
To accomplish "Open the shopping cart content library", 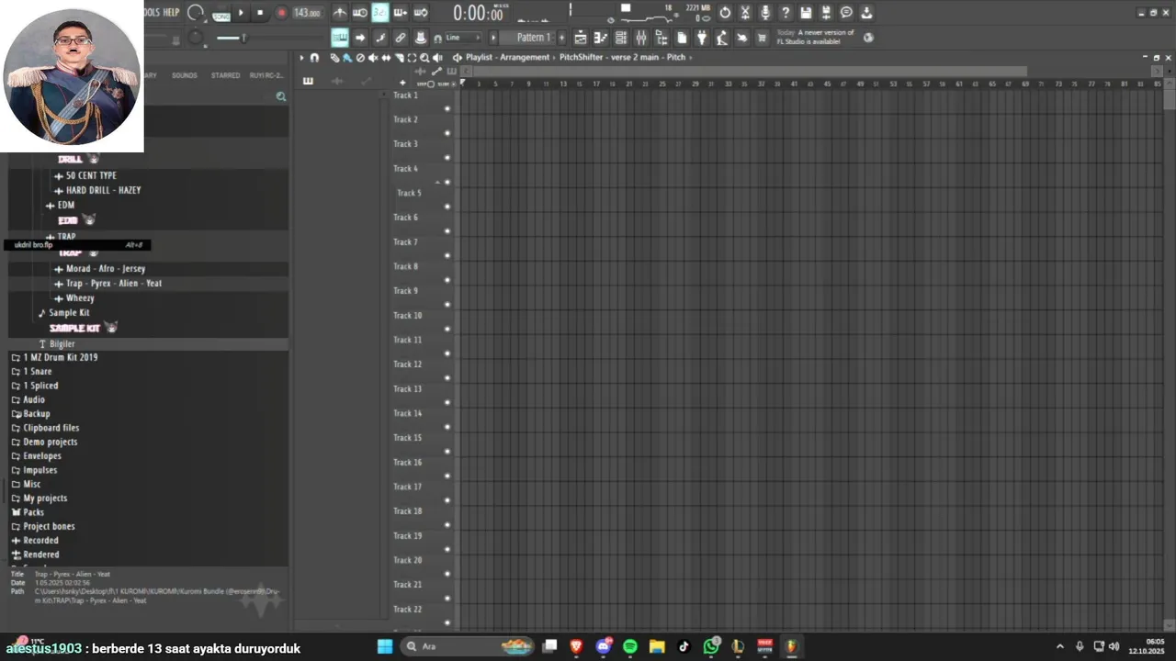I will [x=762, y=38].
